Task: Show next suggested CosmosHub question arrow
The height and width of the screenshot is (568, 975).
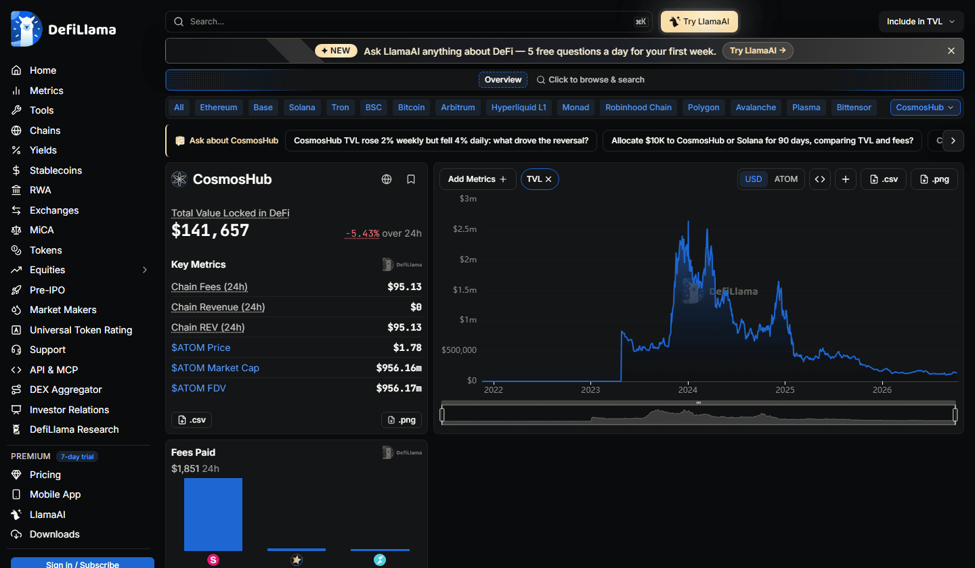Action: pyautogui.click(x=953, y=141)
